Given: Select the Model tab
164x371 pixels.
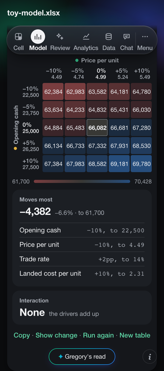Looking at the screenshot, I should pos(38,40).
